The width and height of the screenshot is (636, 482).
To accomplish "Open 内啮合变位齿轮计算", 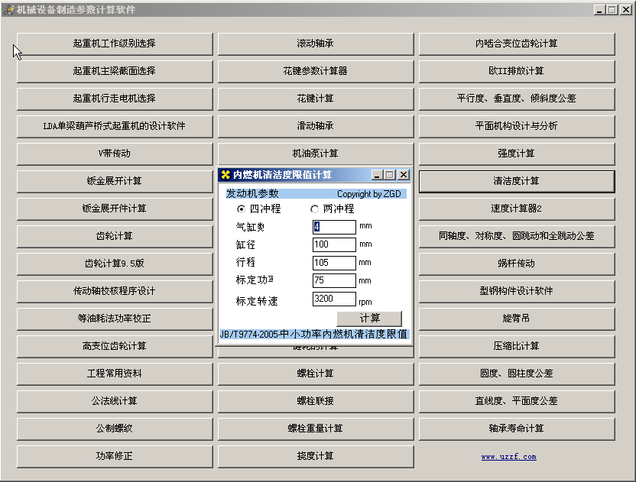I will 517,44.
